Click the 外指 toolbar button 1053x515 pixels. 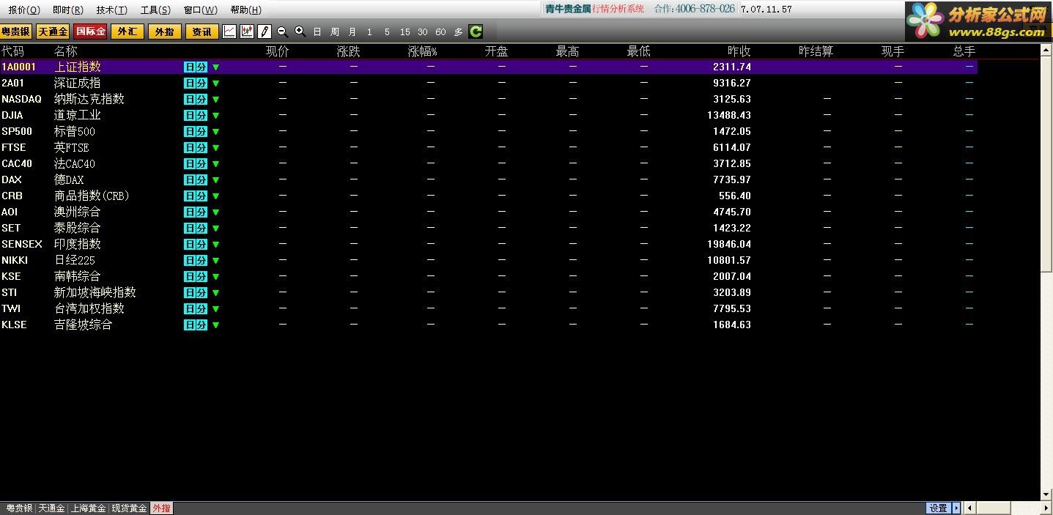[165, 32]
